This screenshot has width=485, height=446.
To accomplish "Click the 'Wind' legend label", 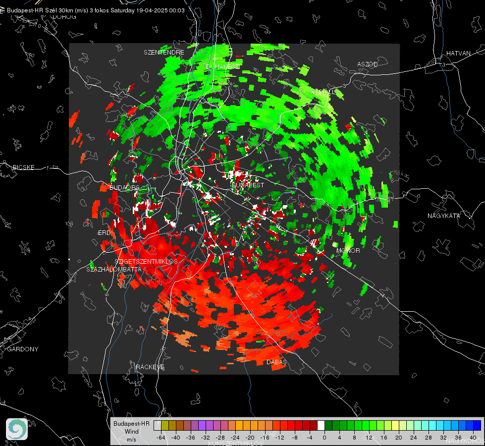I will click(131, 432).
